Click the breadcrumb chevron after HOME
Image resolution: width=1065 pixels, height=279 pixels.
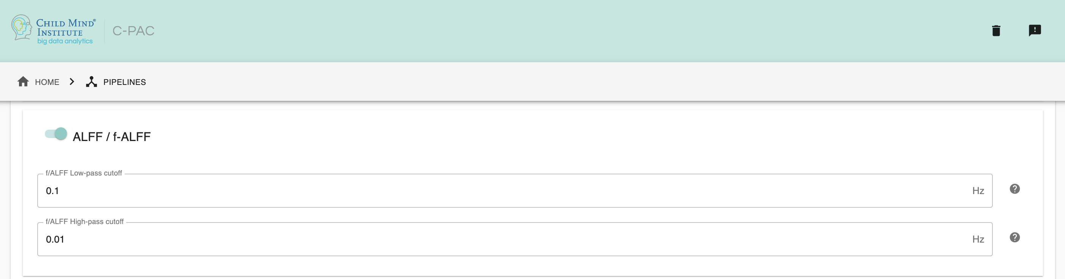(x=72, y=82)
